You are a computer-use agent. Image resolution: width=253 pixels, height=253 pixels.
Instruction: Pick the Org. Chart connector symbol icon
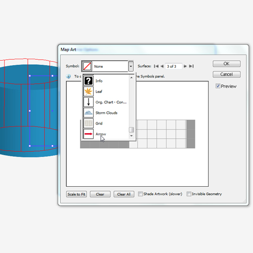click(x=89, y=102)
